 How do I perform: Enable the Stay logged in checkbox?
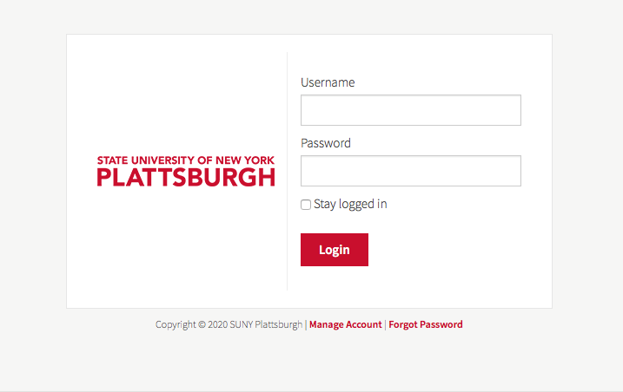[x=306, y=205]
